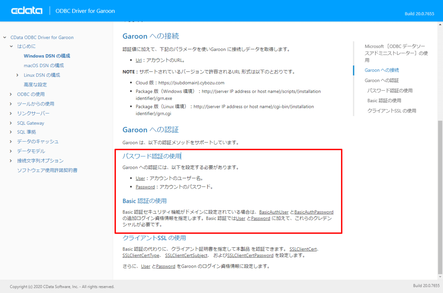Jump to クライアントSSL の使用 in page outline
This screenshot has height=293, width=443.
coord(392,111)
